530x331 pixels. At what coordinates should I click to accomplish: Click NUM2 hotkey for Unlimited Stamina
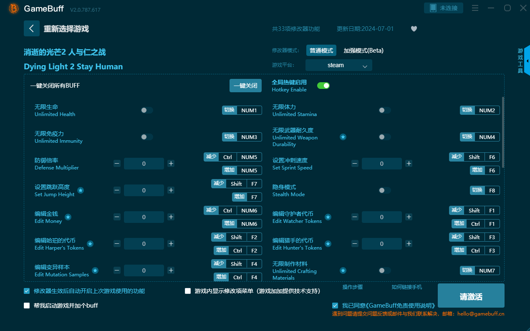coord(487,110)
